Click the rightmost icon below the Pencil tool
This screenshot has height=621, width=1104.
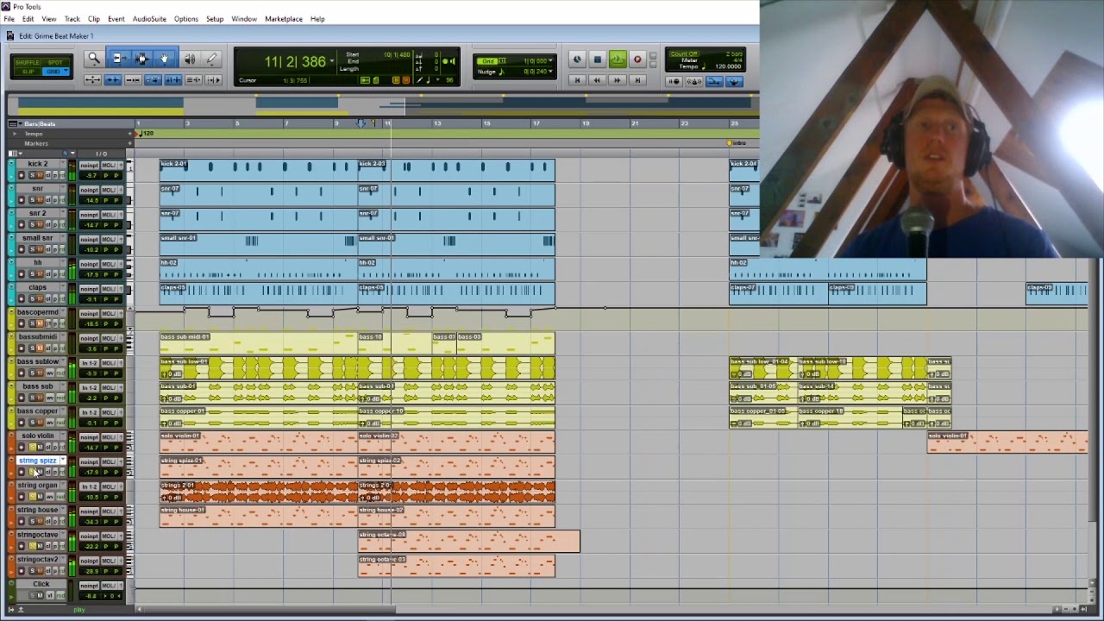tap(213, 80)
